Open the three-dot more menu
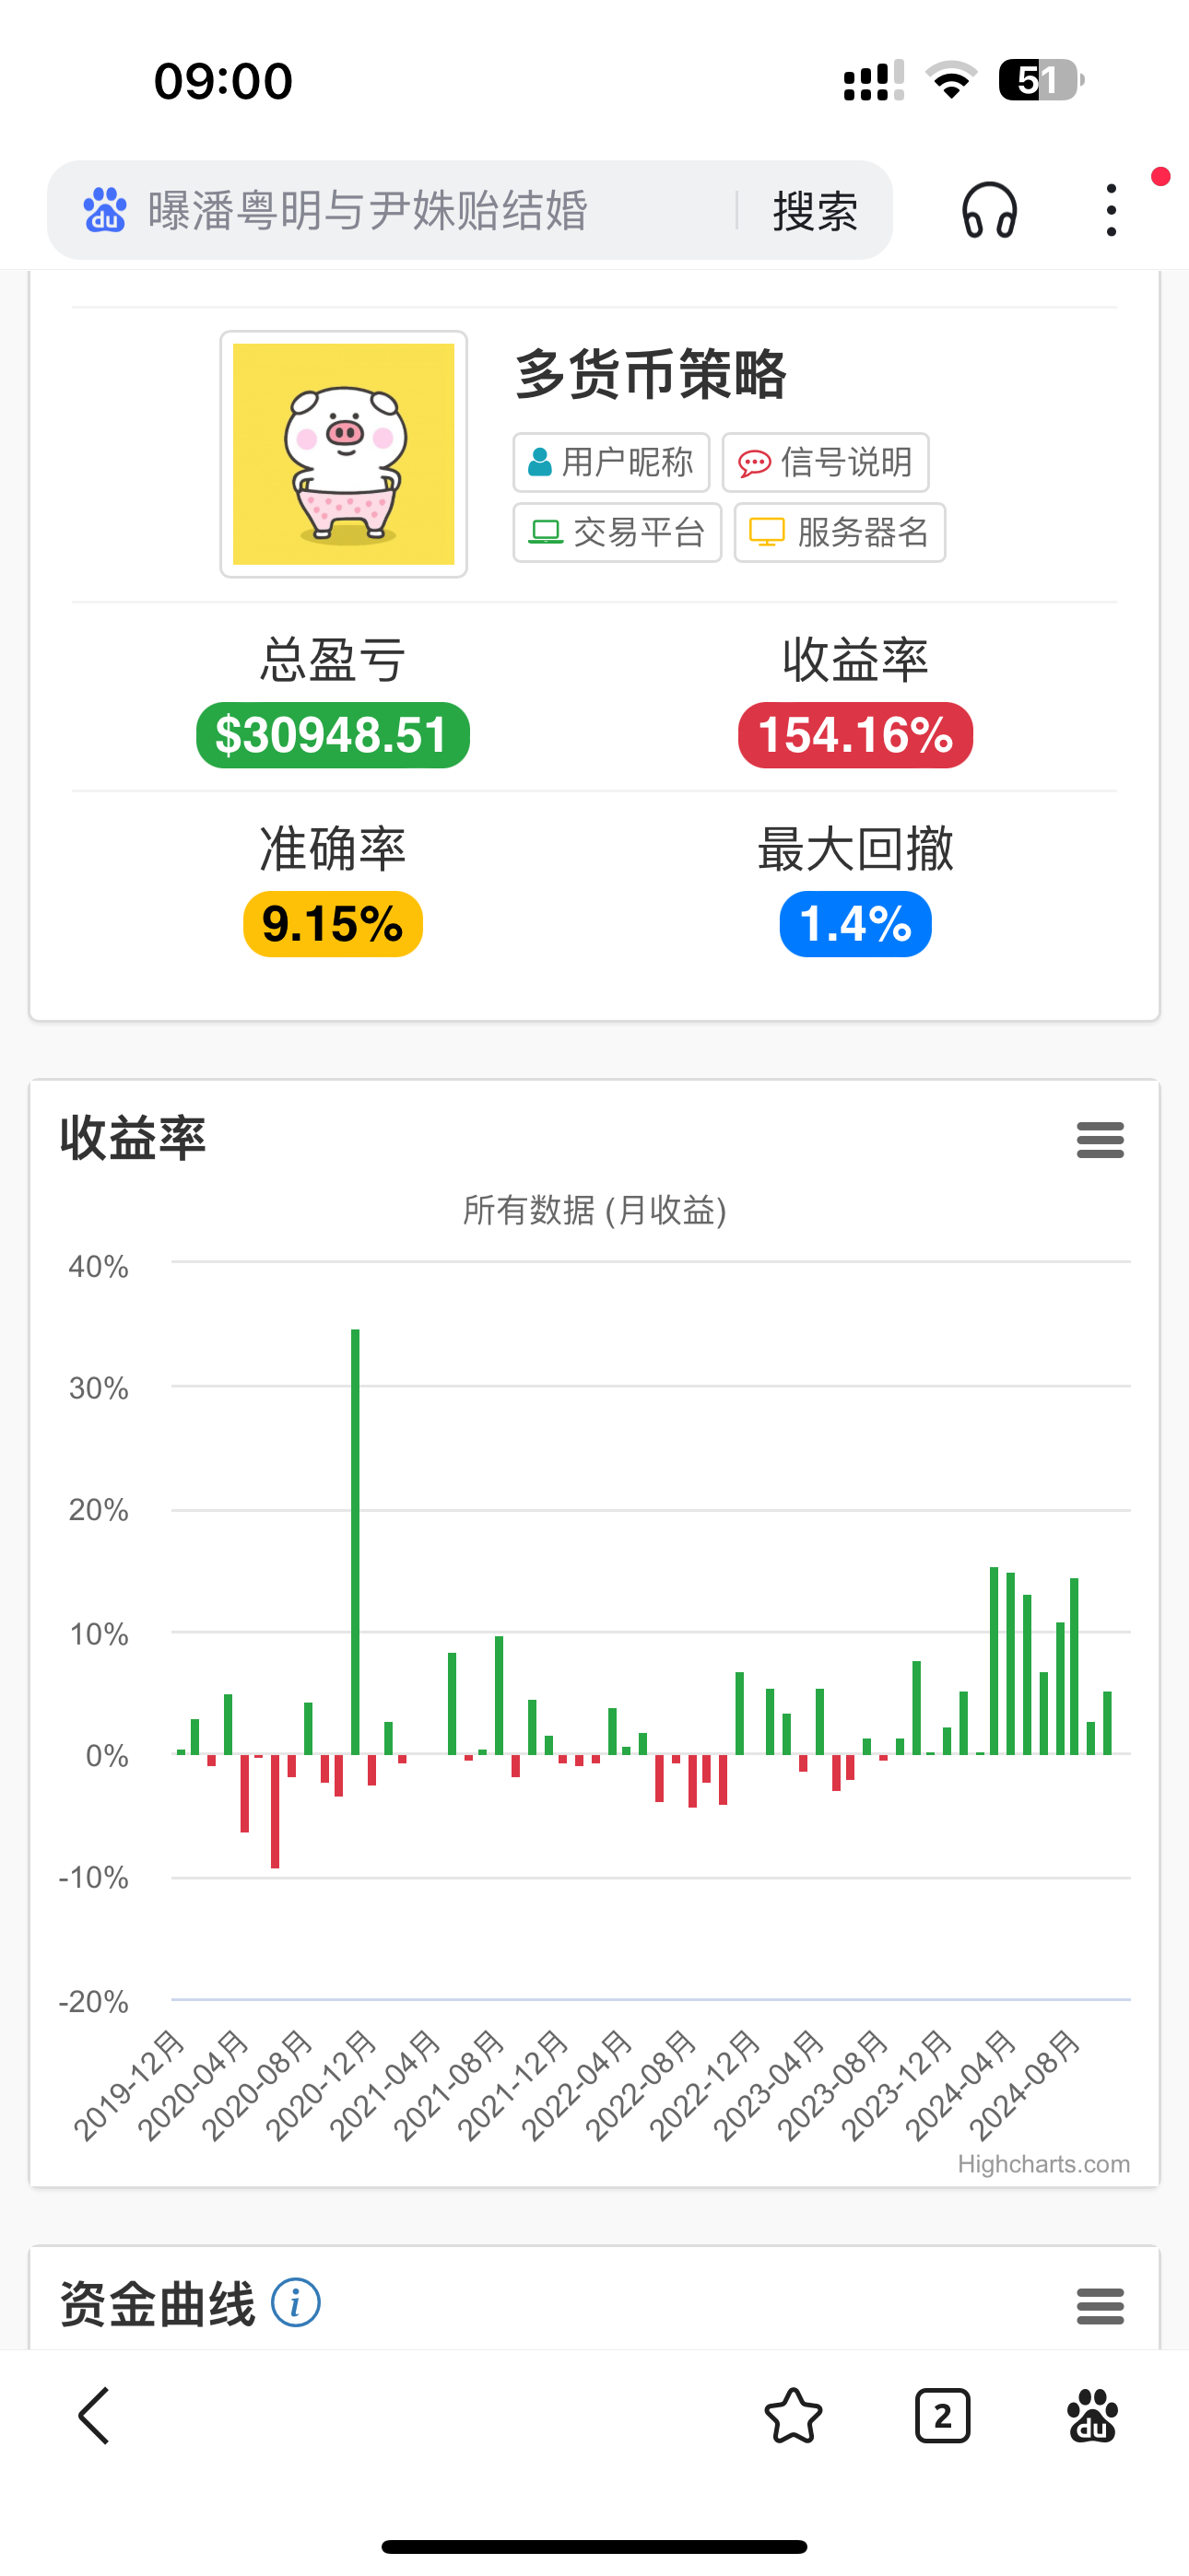 1111,210
